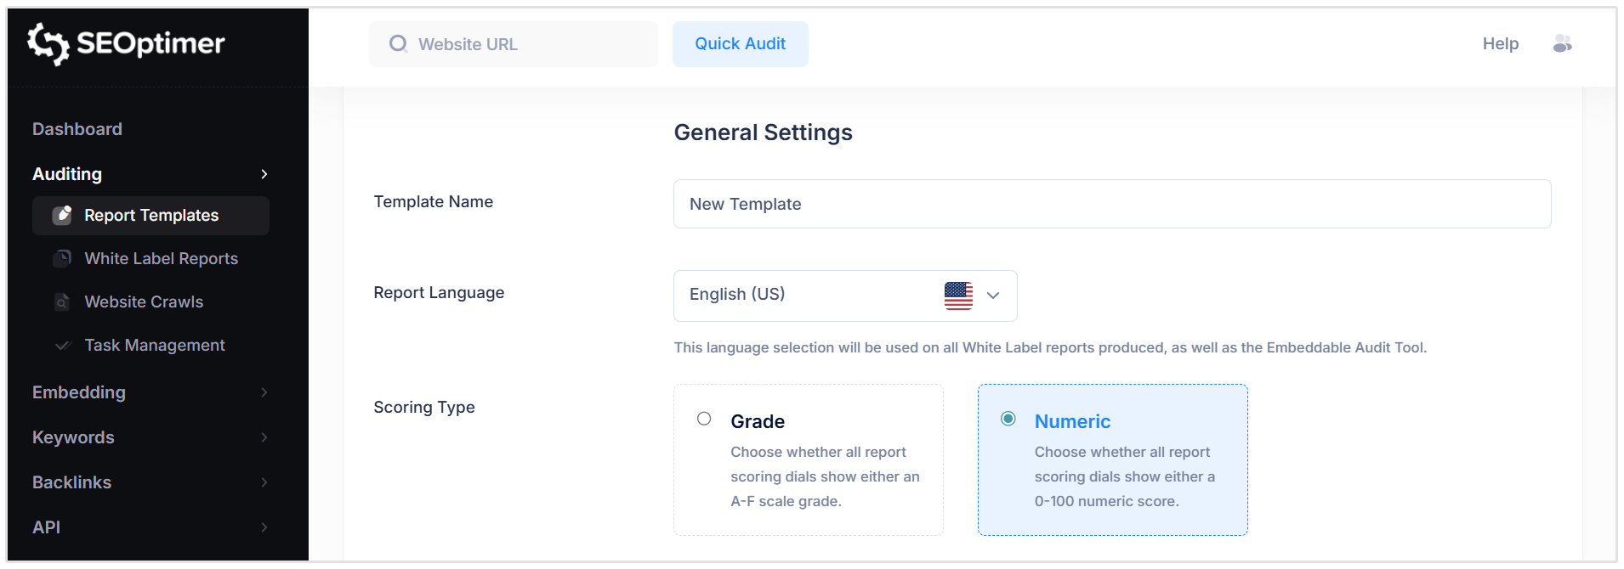Click the Website Crawls icon
Viewport: 1624px width, 569px height.
[x=62, y=301]
